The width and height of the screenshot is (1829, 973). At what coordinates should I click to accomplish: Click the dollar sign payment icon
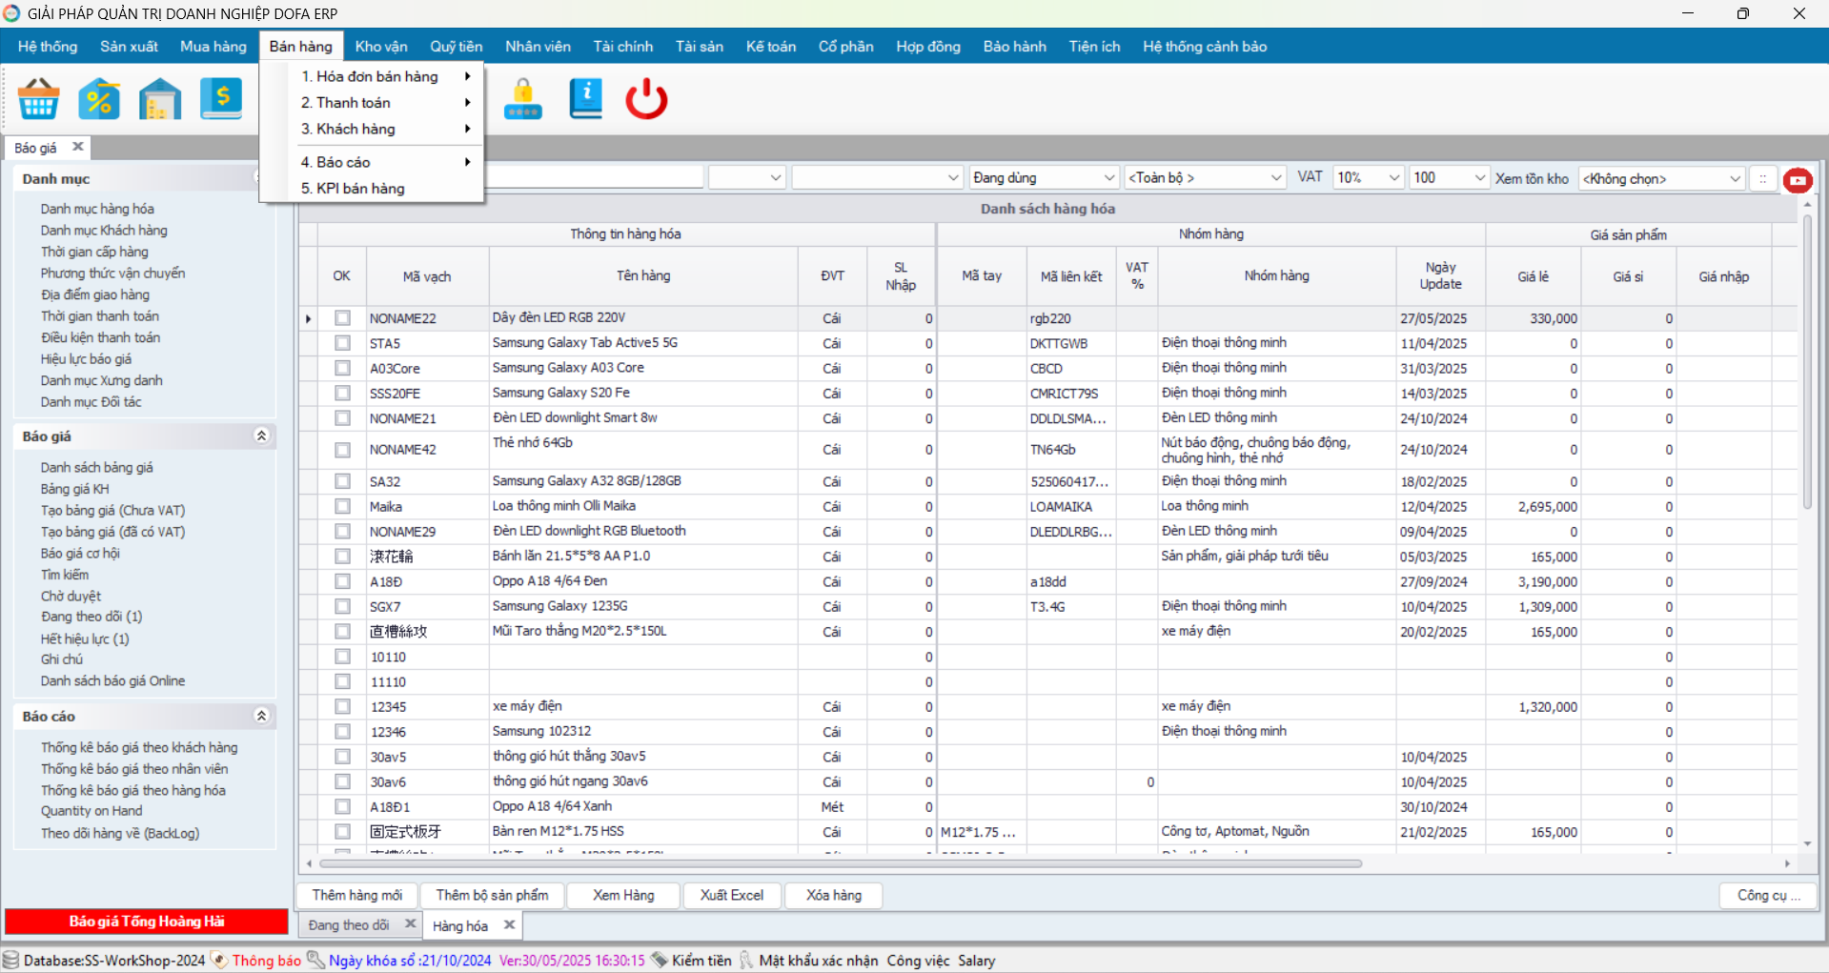tap(221, 98)
